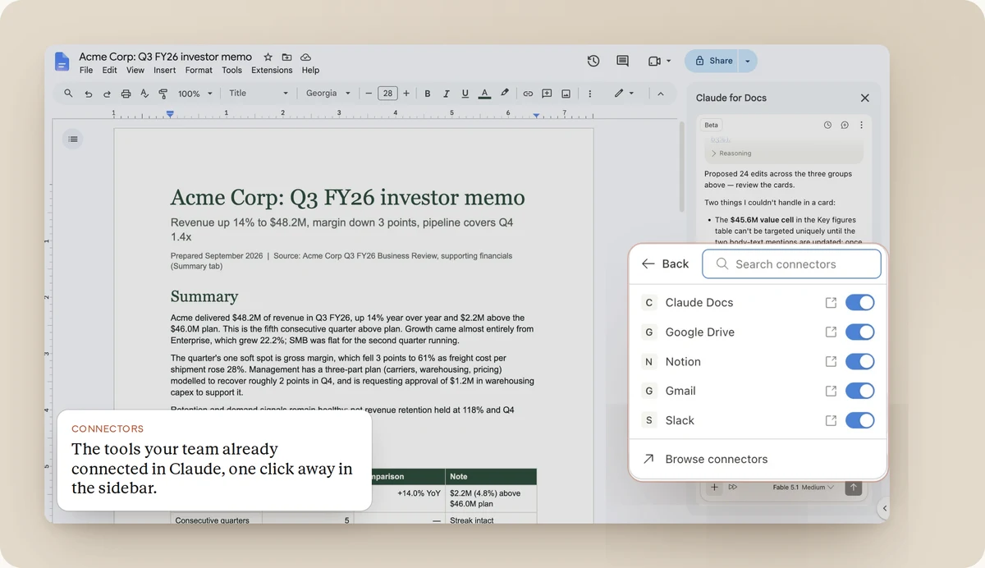This screenshot has height=568, width=985.
Task: Disable the Google Drive connector toggle
Action: click(860, 332)
